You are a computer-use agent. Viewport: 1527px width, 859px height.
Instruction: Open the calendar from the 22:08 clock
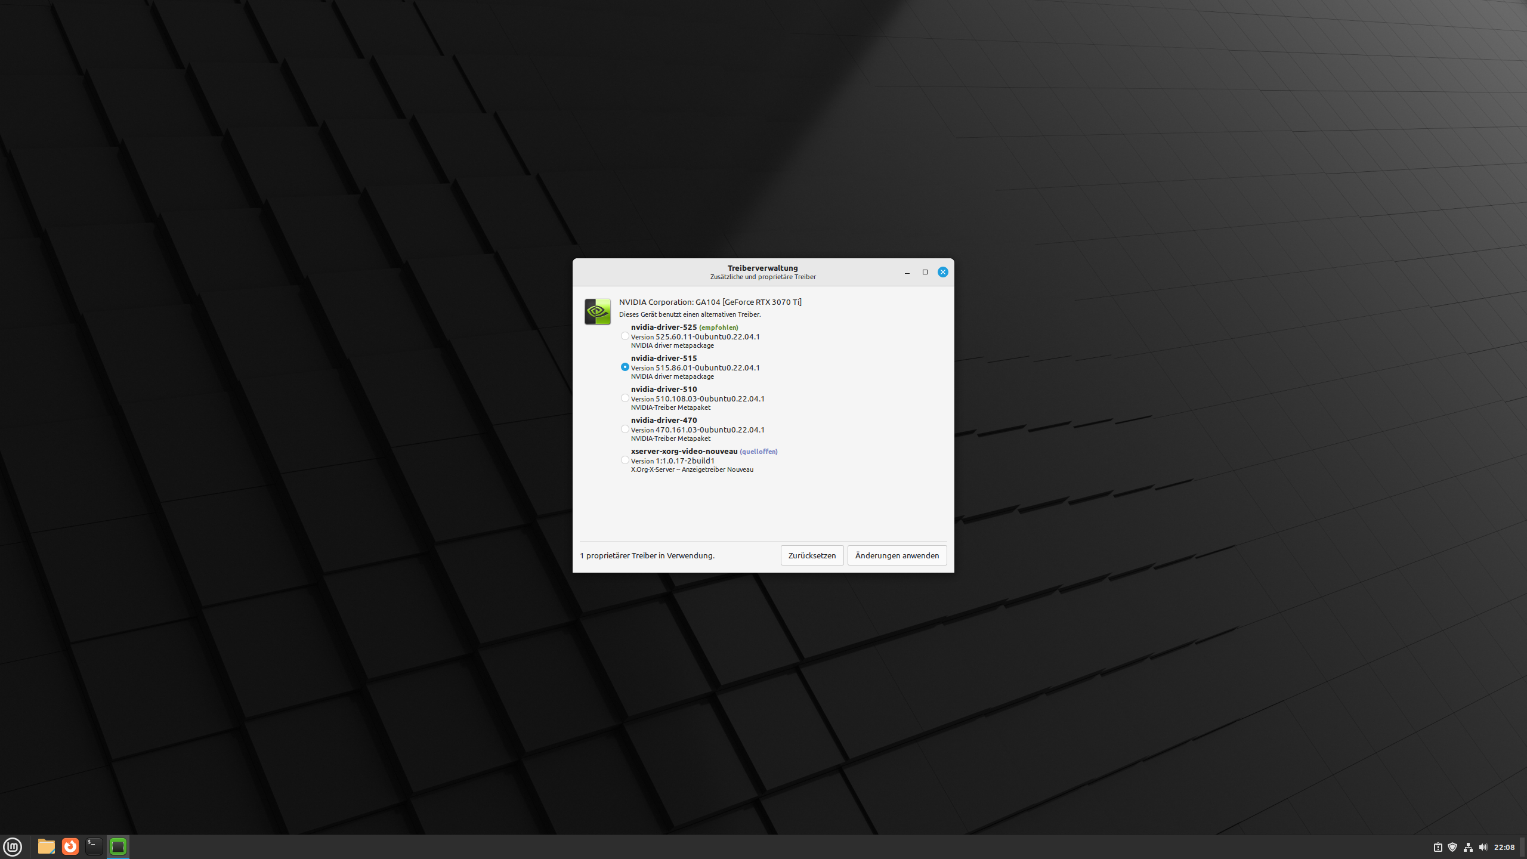[1504, 847]
